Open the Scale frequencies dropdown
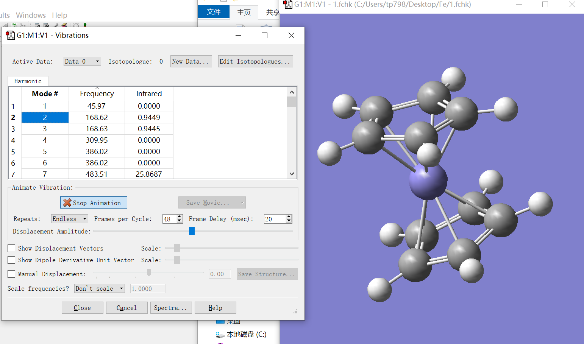 [x=100, y=288]
